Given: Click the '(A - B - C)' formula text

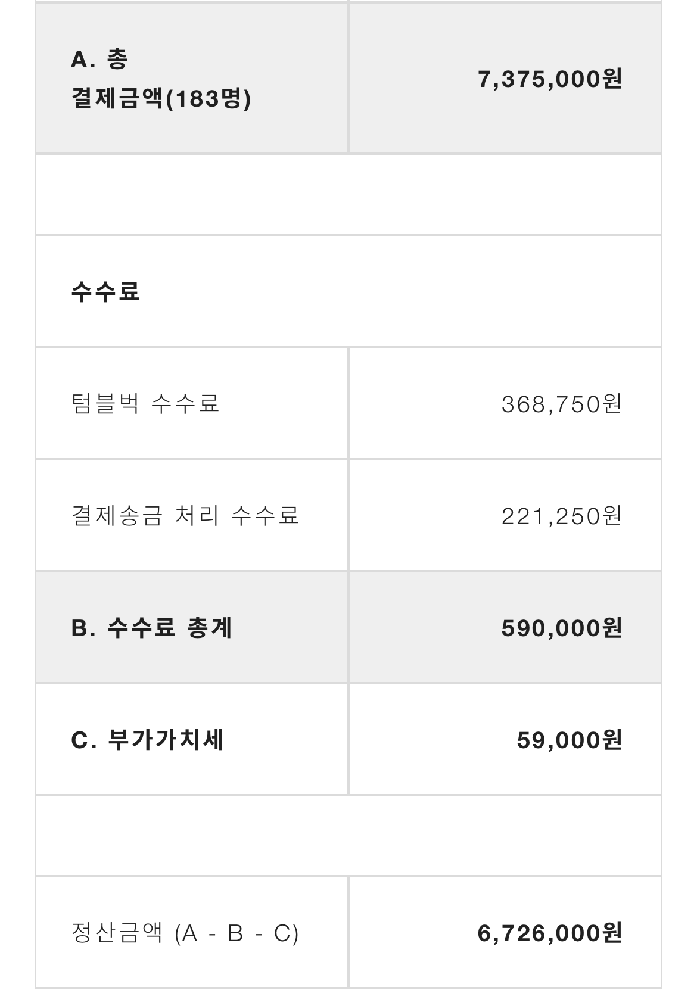Looking at the screenshot, I should (x=237, y=933).
